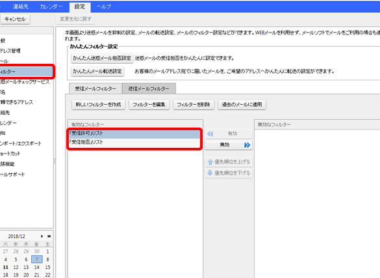Click the キャンセル button
The width and height of the screenshot is (380, 278).
[15, 19]
